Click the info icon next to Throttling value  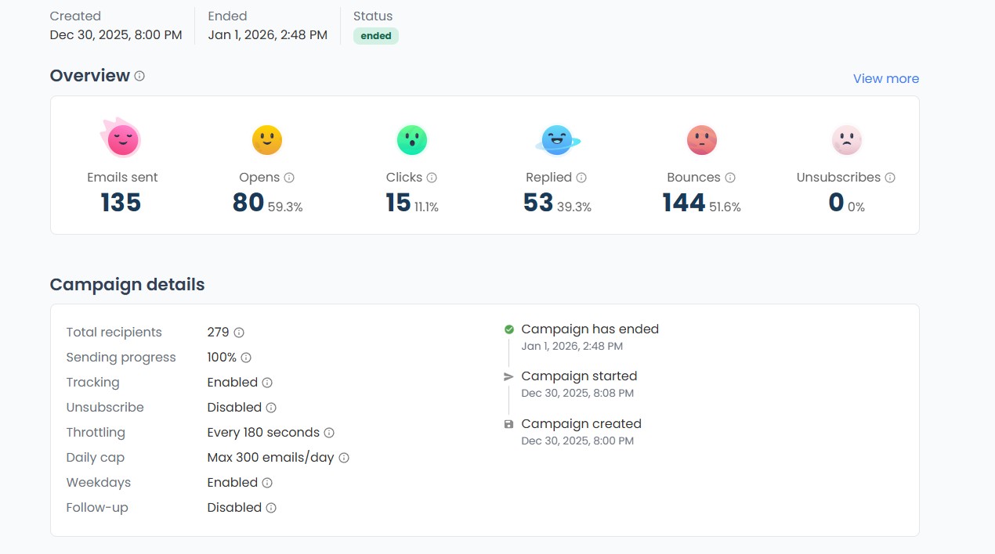pos(329,433)
